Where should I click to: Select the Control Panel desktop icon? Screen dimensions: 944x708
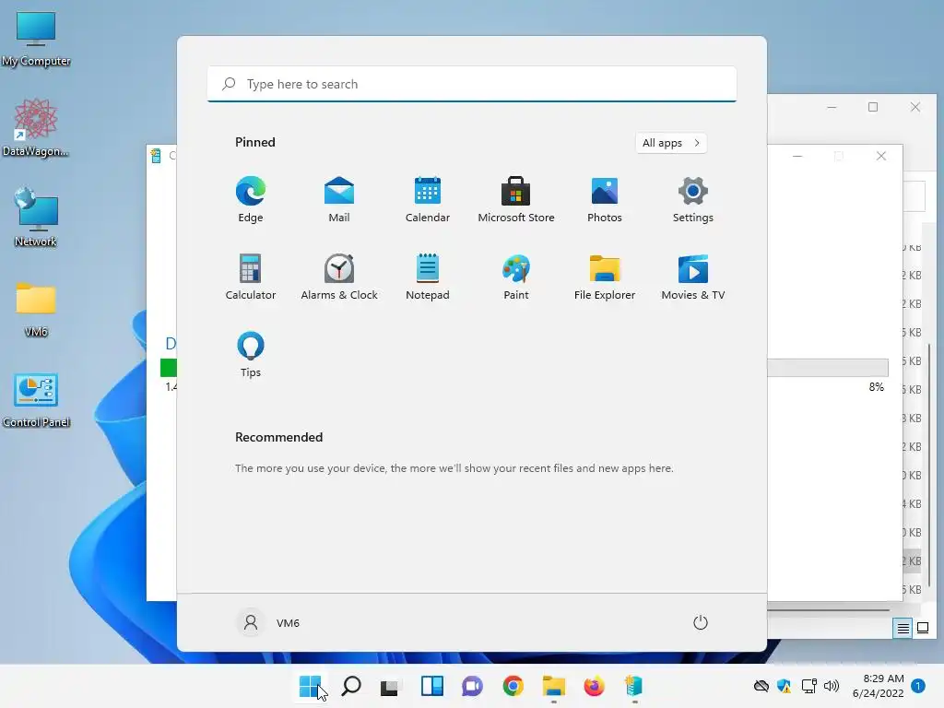36,400
